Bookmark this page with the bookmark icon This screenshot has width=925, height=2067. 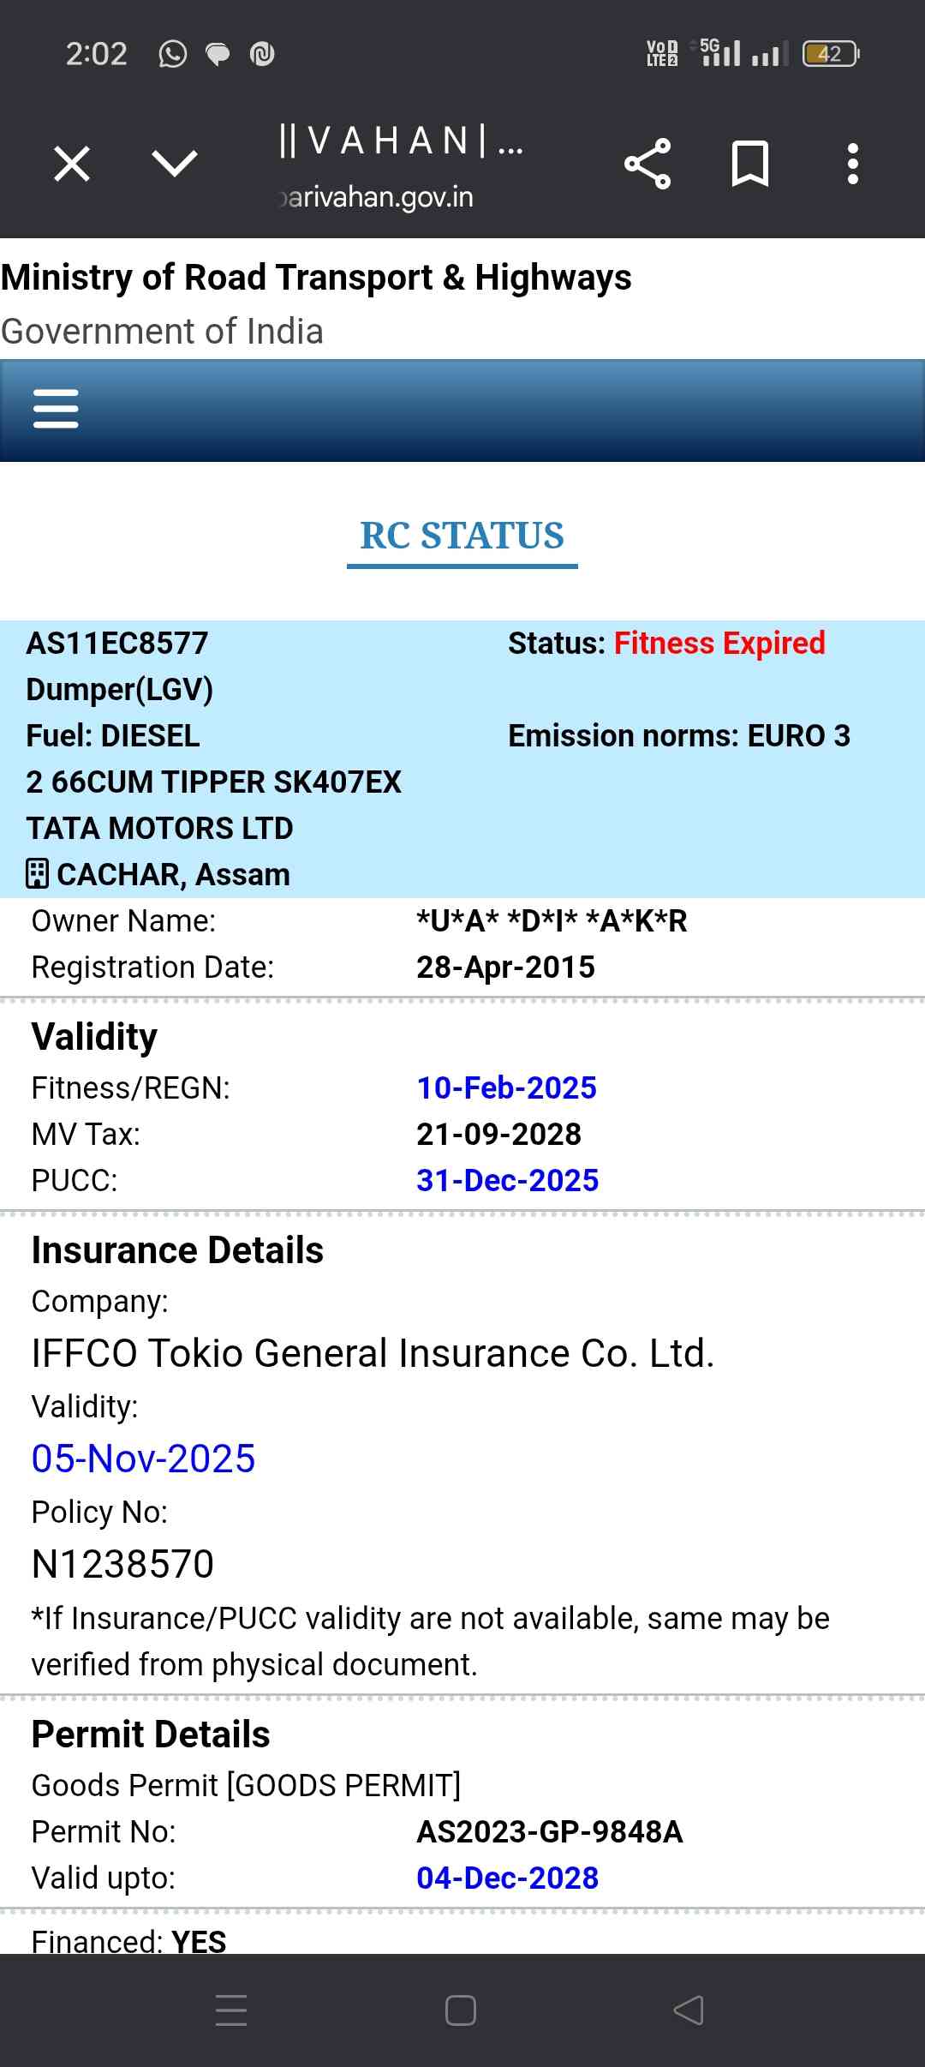(749, 164)
